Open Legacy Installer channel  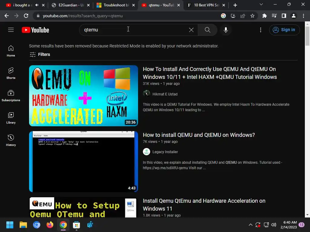pyautogui.click(x=165, y=152)
